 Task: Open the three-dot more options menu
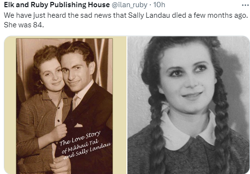click(x=245, y=5)
